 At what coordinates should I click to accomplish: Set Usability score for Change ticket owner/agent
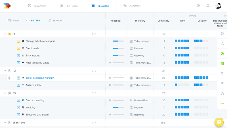tap(201, 41)
